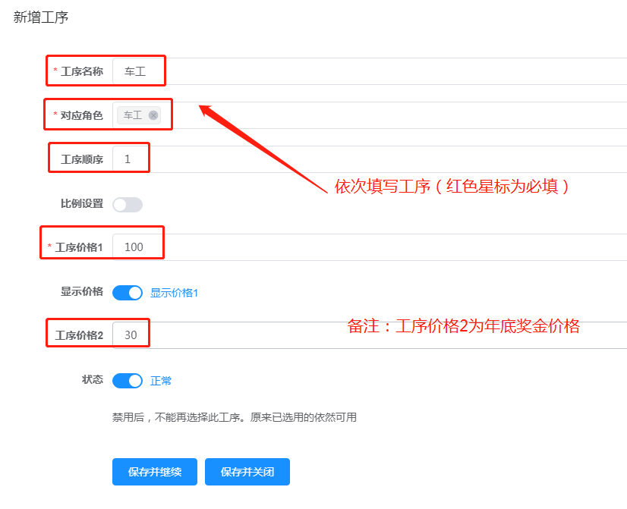
Task: Enable the 比例设置 switch
Action: 127,204
